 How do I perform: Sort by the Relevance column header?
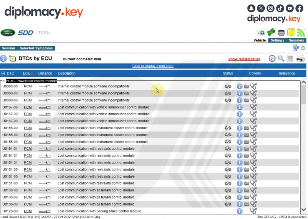(286, 73)
